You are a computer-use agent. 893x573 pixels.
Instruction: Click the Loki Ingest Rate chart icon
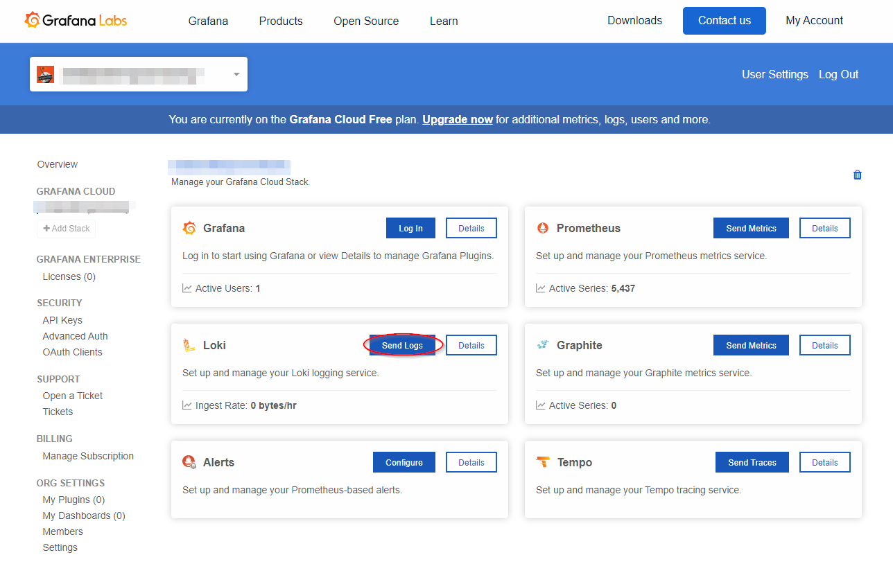pos(187,405)
